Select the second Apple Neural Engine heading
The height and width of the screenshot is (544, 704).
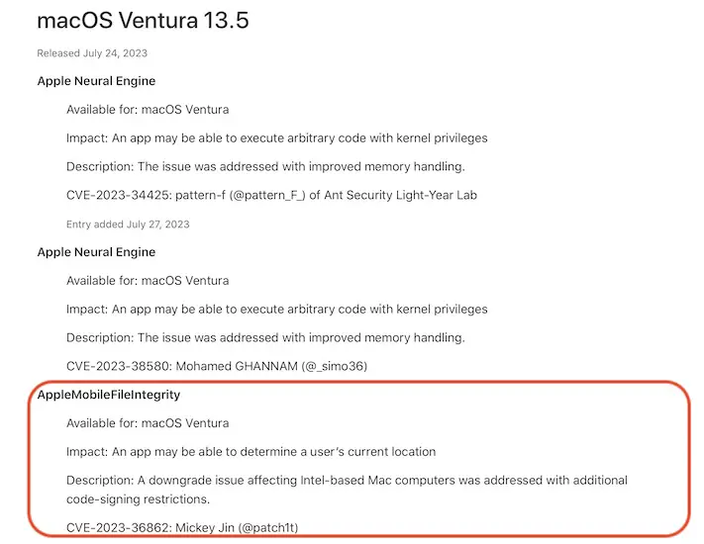96,252
